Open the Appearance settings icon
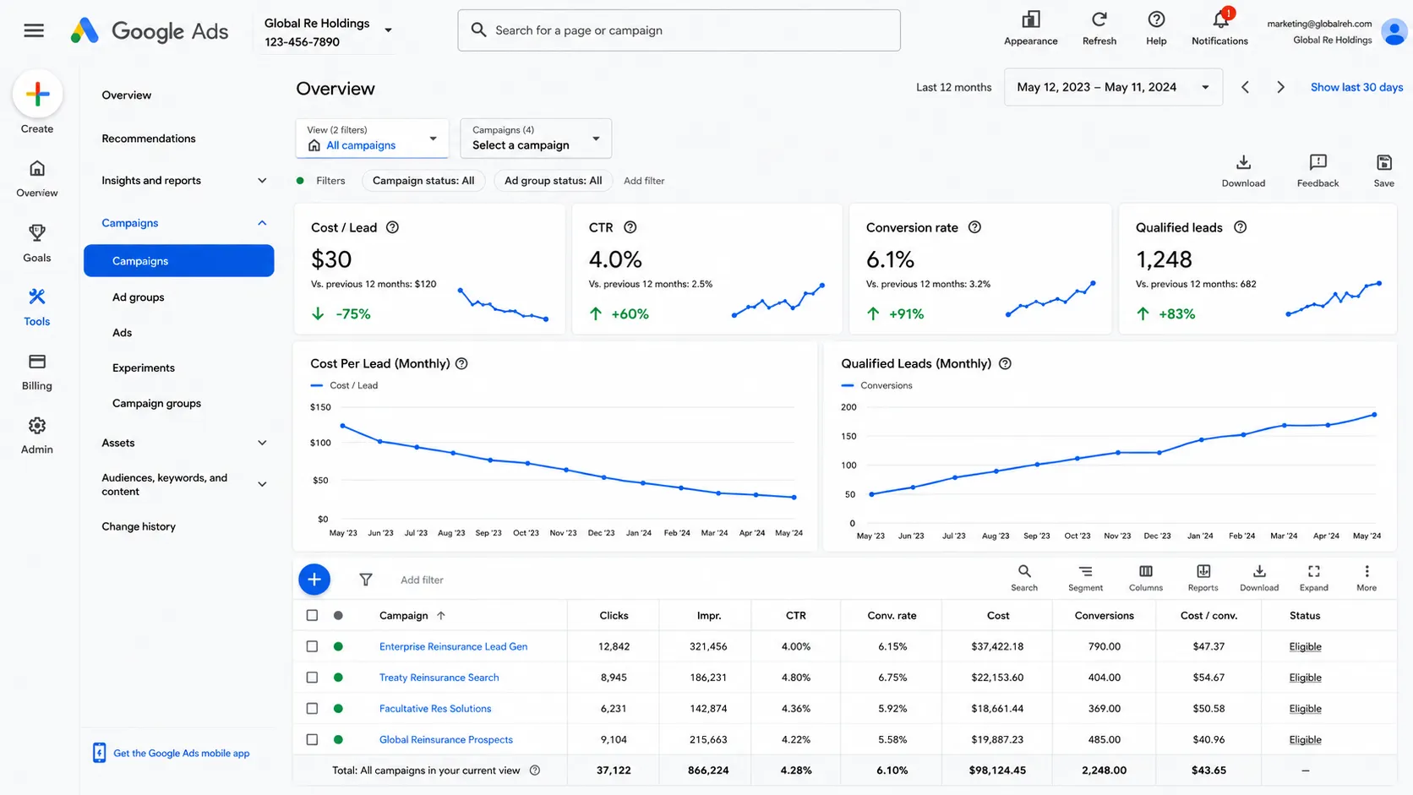 [1030, 19]
